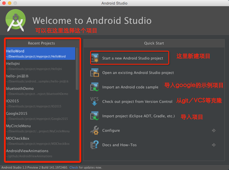Image resolution: width=229 pixels, height=170 pixels.
Task: Minimize the Android Studio window
Action: pyautogui.click(x=10, y=3)
